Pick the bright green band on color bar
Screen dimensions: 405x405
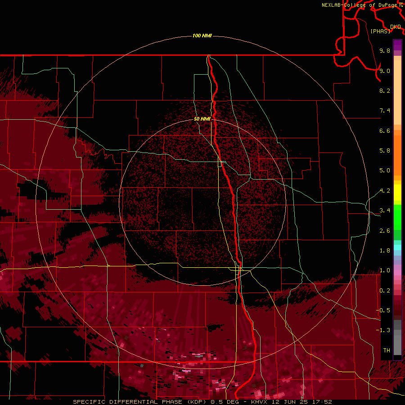[x=397, y=218]
